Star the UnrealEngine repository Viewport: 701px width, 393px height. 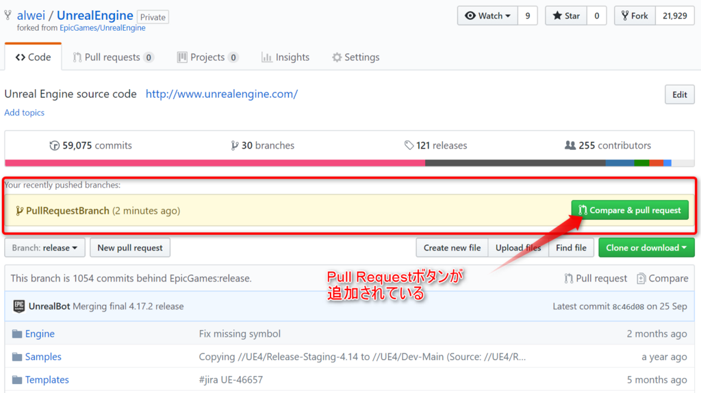pyautogui.click(x=566, y=16)
